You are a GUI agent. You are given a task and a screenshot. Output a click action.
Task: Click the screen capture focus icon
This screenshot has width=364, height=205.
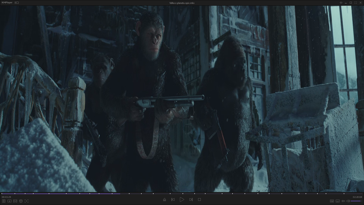(x=26, y=201)
